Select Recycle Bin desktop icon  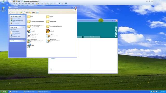coord(3,2)
